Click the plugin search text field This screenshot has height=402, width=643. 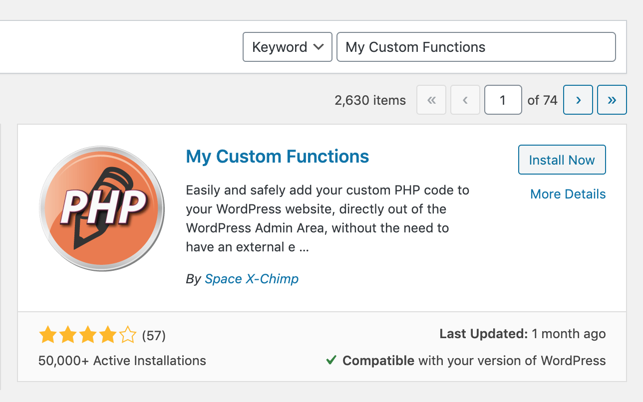coord(476,47)
